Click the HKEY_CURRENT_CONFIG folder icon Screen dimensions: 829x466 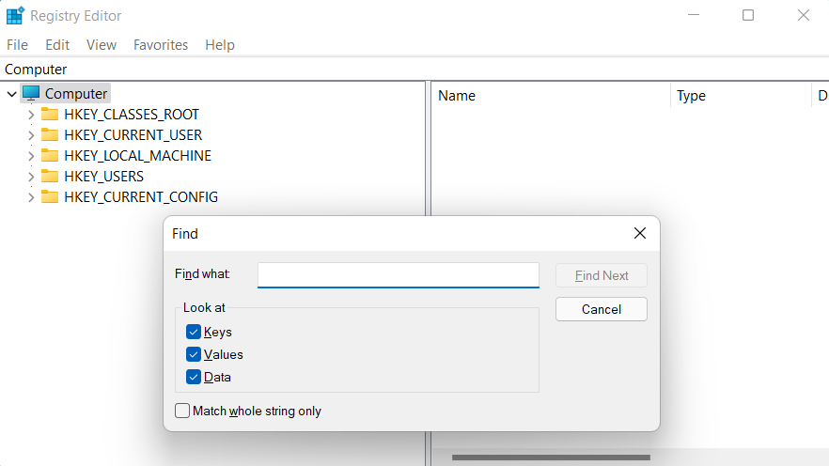coord(50,197)
